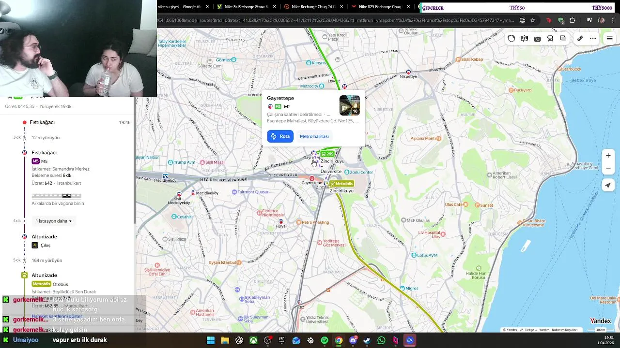Open the Windows Start menu

[211, 340]
